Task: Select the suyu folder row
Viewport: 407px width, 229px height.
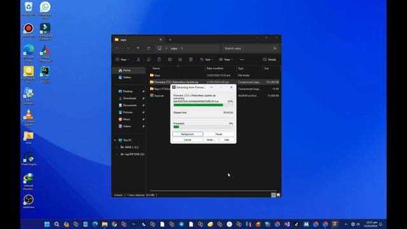Action: point(214,75)
